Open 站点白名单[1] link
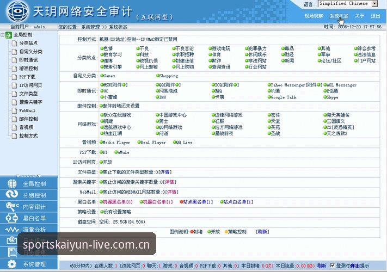Viewport: 387px width, 272px height. [x=238, y=202]
